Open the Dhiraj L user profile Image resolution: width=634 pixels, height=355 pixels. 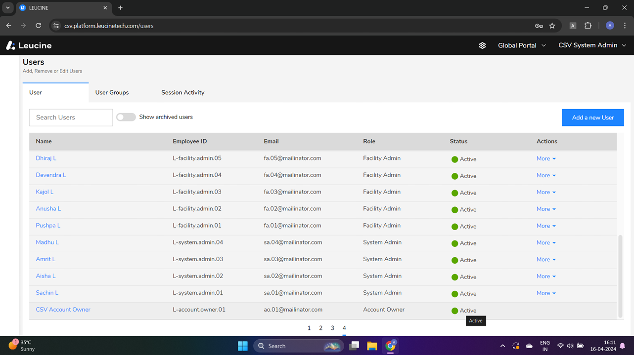point(46,158)
